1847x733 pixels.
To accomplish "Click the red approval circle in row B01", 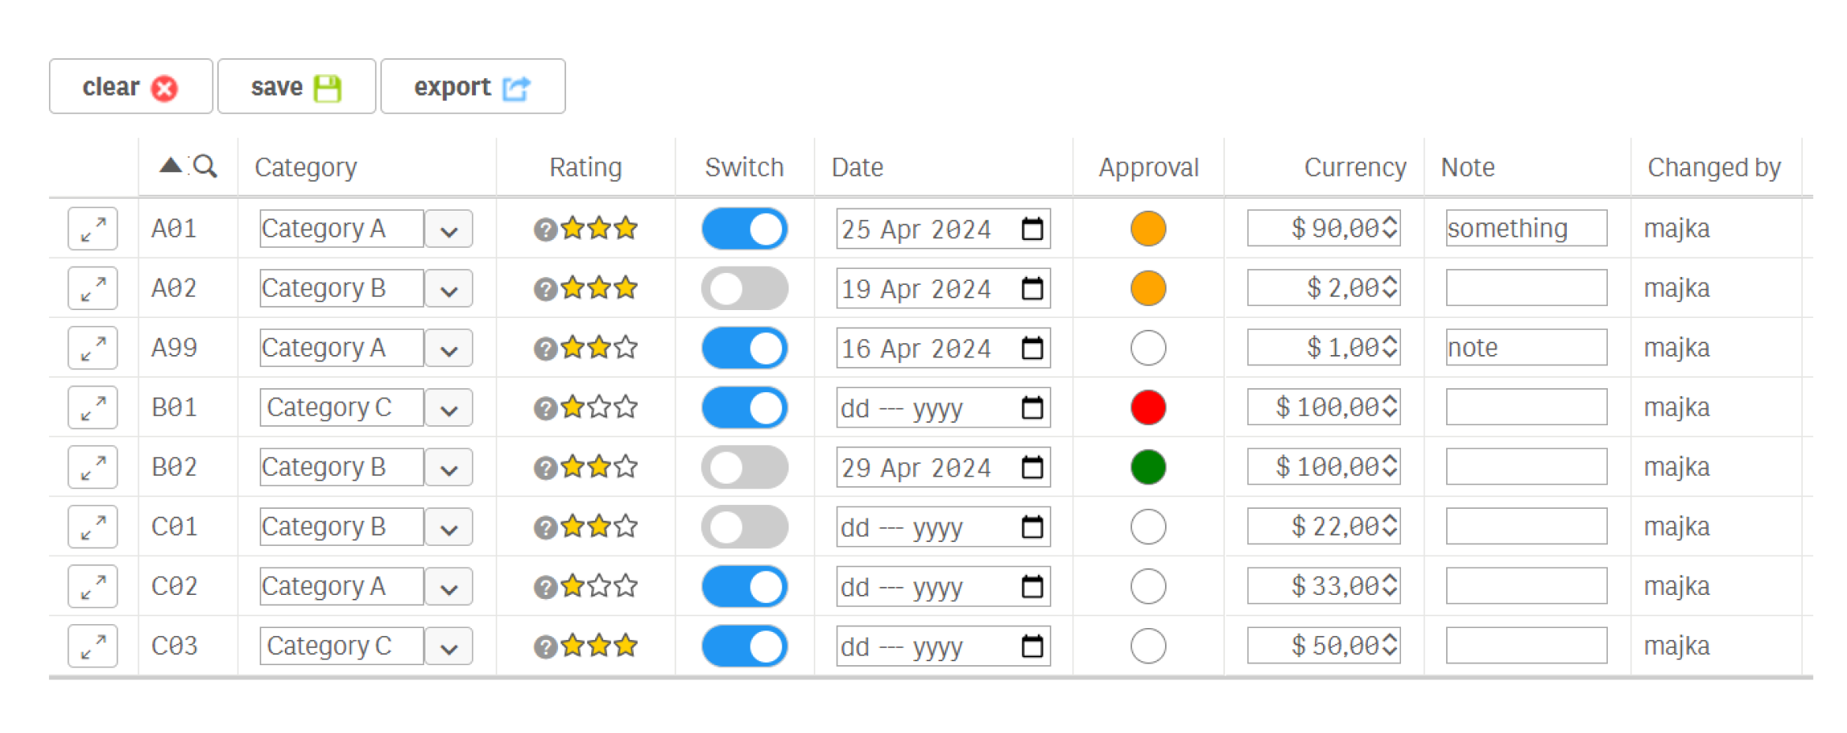I will tap(1148, 408).
